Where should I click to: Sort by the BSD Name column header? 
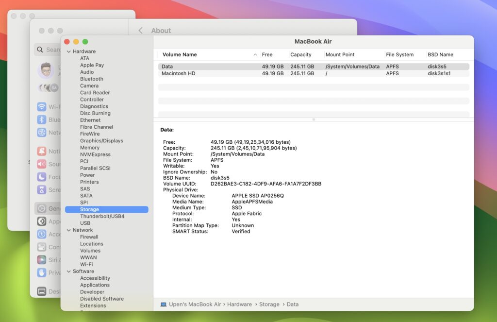[447, 54]
